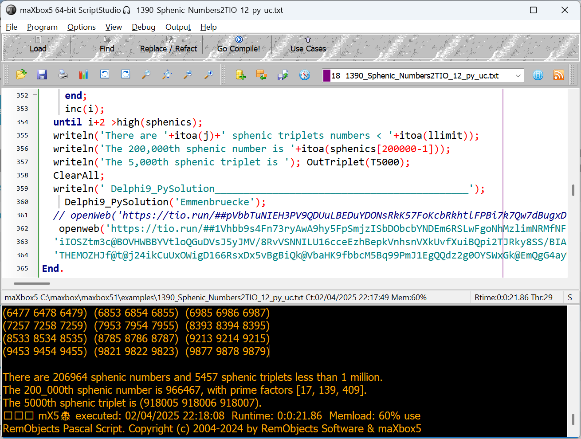Click 'OutTriplet(T5000);' on line 357

coord(358,162)
